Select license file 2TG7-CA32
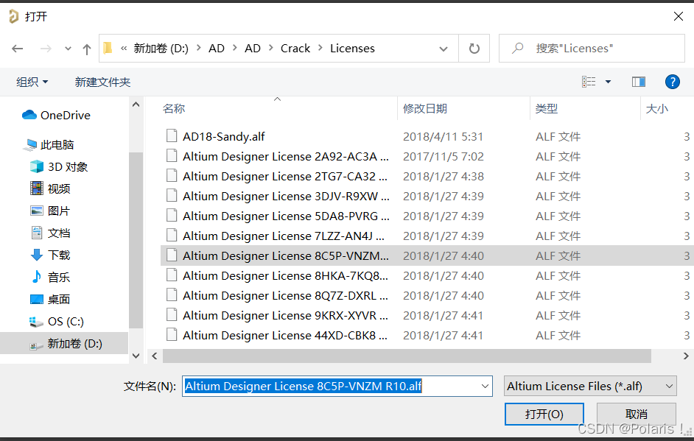The height and width of the screenshot is (441, 694). (285, 177)
